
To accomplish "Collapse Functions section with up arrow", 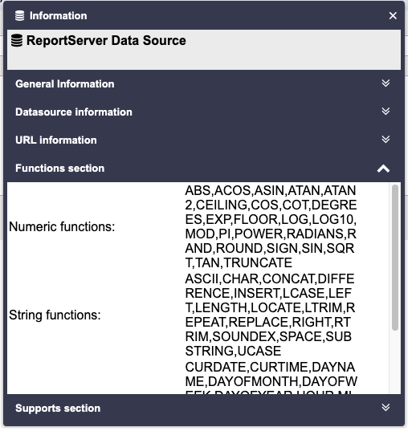I will pyautogui.click(x=384, y=169).
